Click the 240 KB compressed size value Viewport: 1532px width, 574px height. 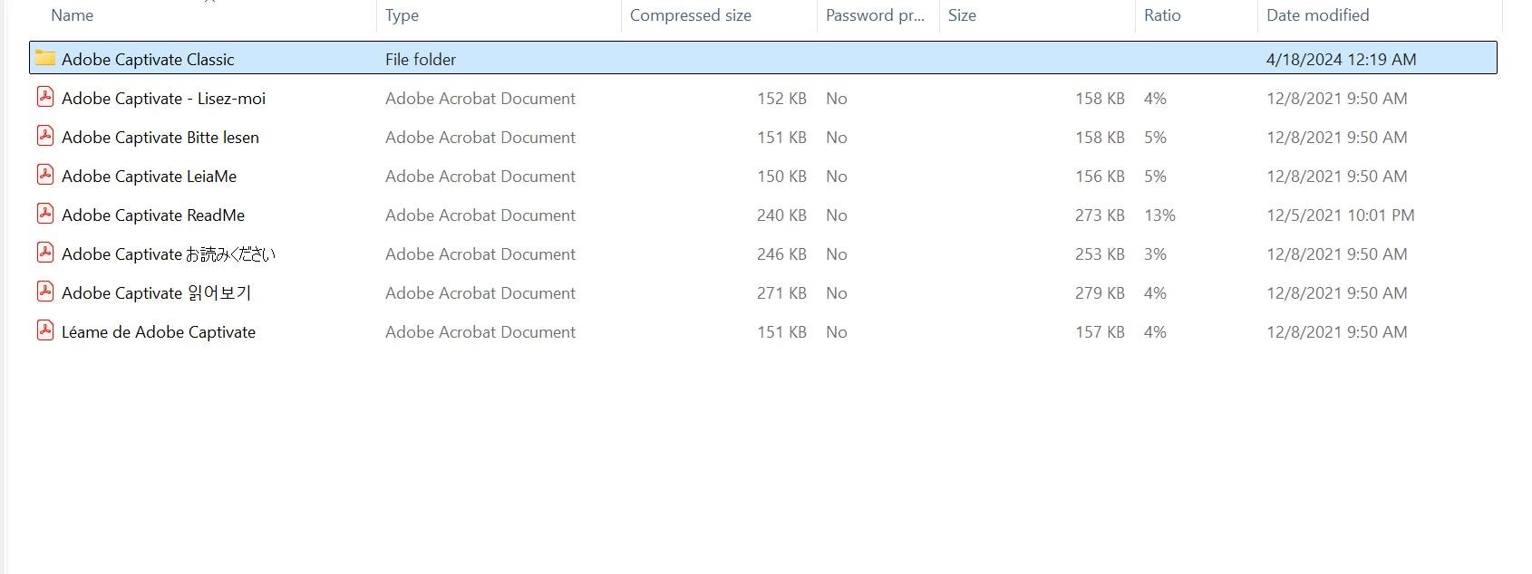click(781, 215)
